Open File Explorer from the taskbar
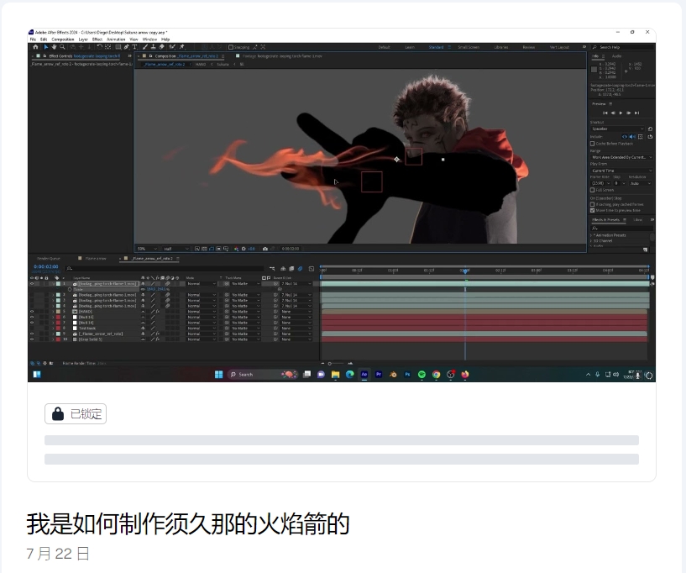The height and width of the screenshot is (573, 686). point(336,374)
